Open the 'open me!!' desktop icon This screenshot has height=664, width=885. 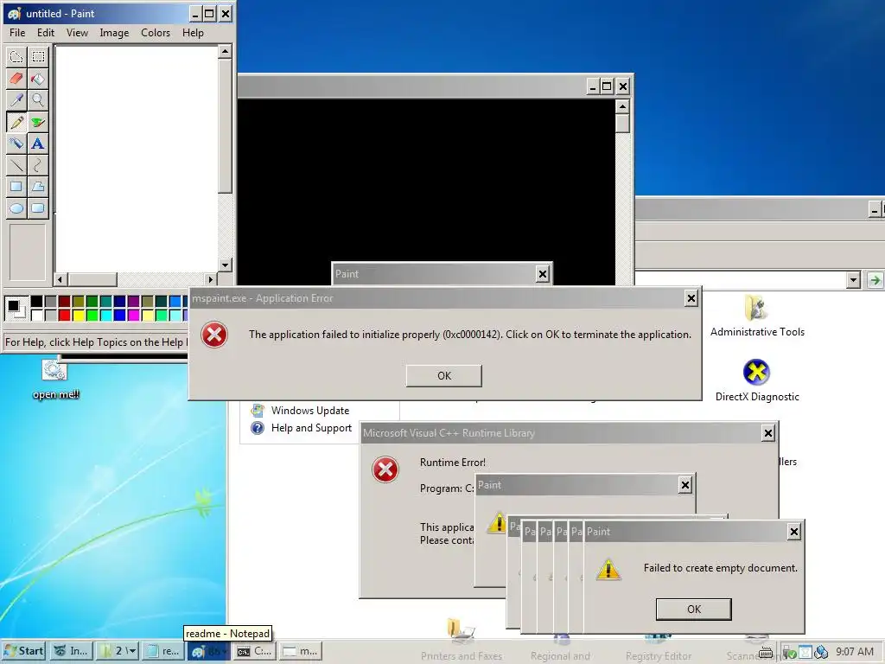point(55,380)
